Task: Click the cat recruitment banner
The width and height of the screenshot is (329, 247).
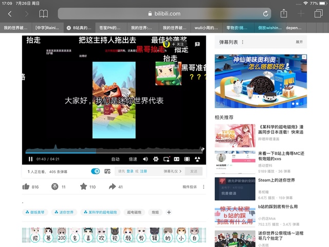Action: point(114,235)
